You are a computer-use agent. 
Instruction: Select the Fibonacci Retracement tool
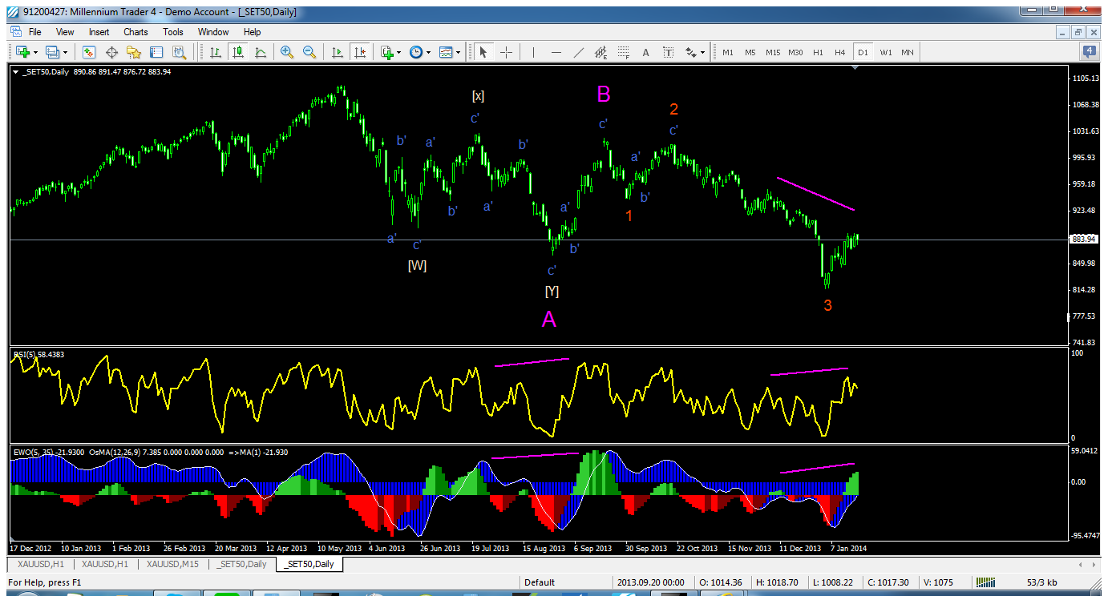pyautogui.click(x=624, y=52)
